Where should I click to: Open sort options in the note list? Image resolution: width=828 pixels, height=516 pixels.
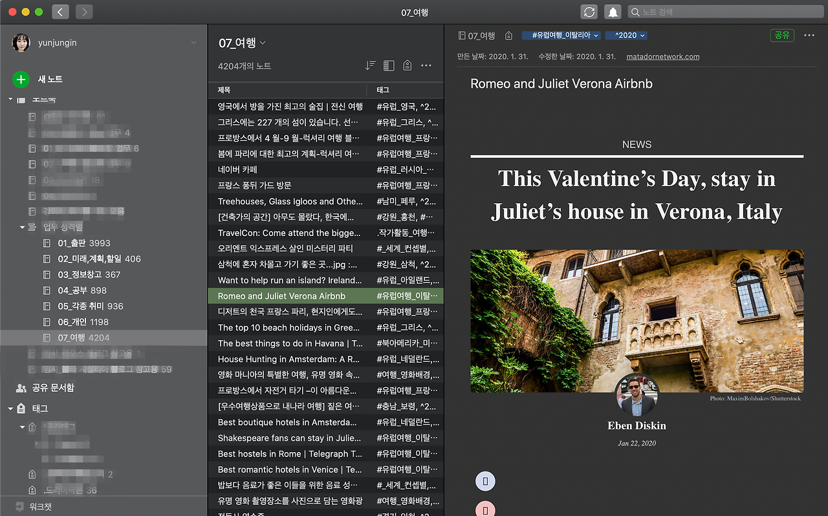click(370, 65)
